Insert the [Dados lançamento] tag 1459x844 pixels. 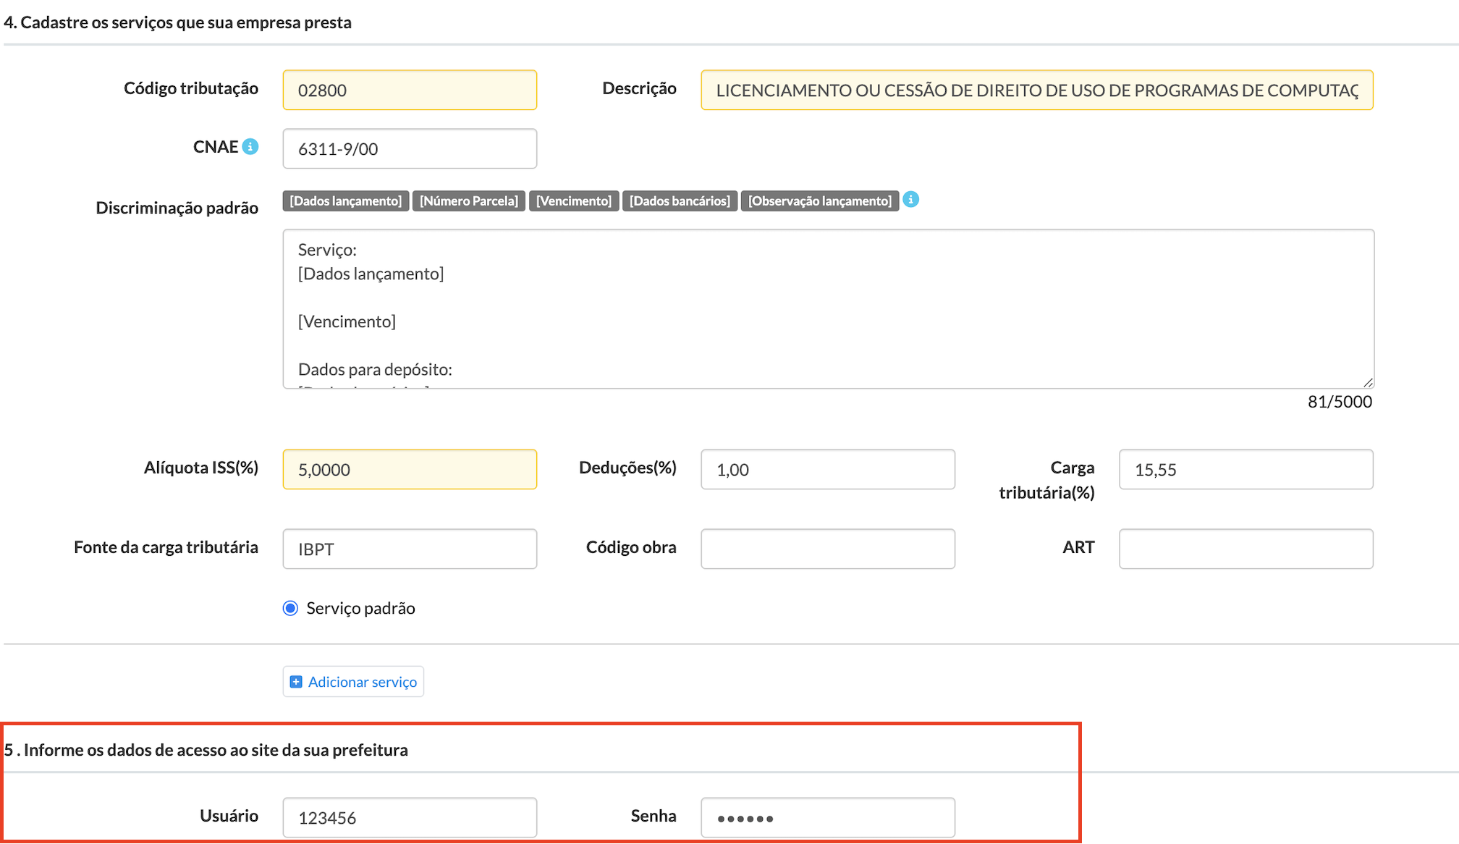click(346, 201)
